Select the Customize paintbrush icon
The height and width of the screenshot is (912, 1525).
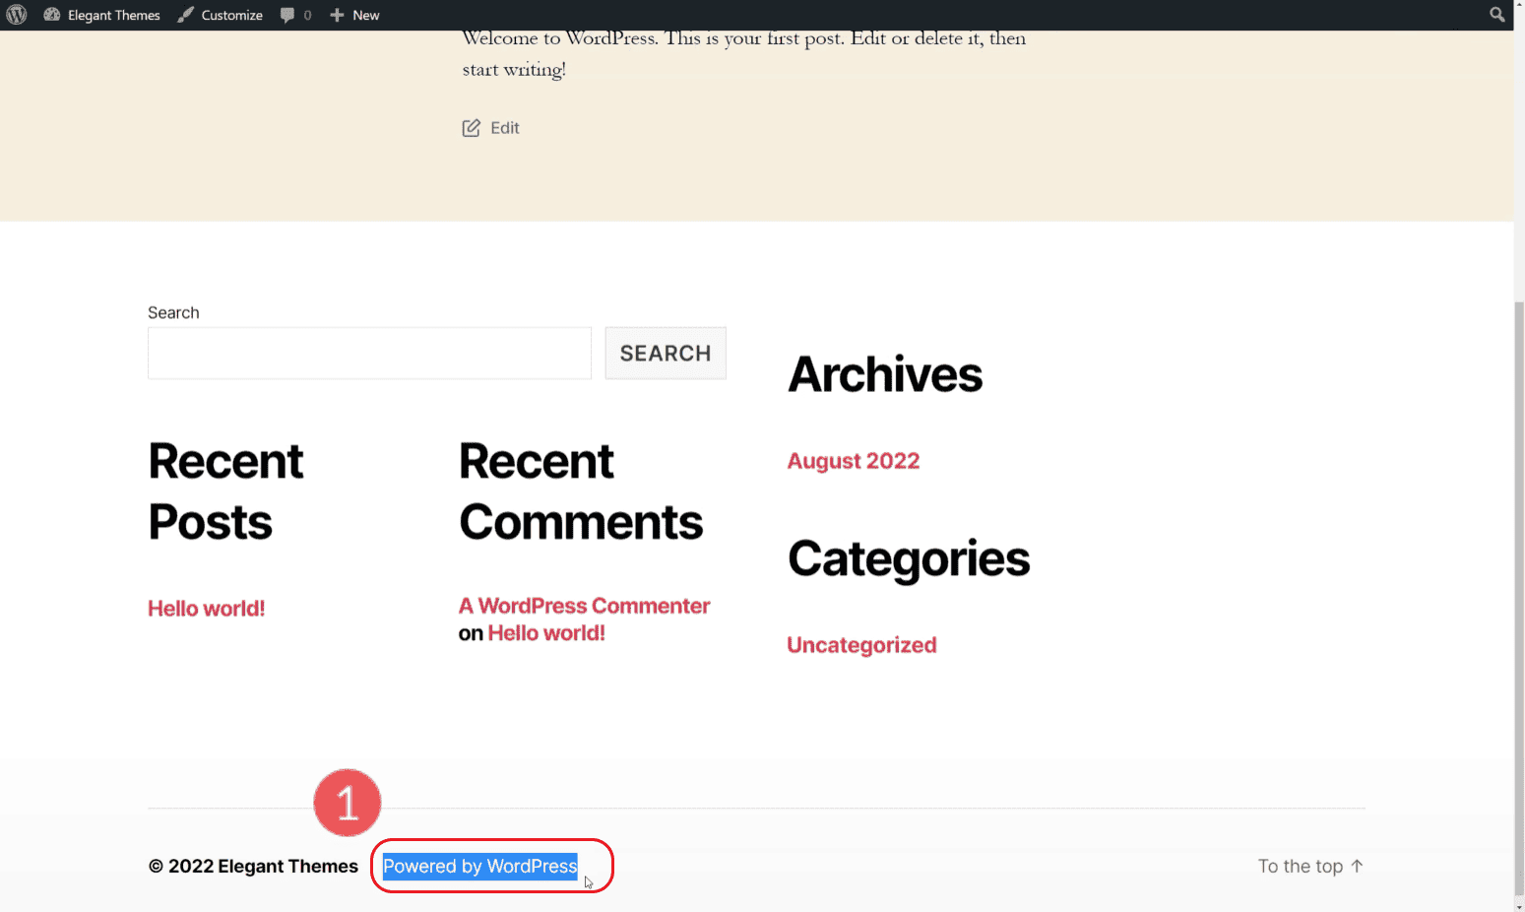coord(185,15)
